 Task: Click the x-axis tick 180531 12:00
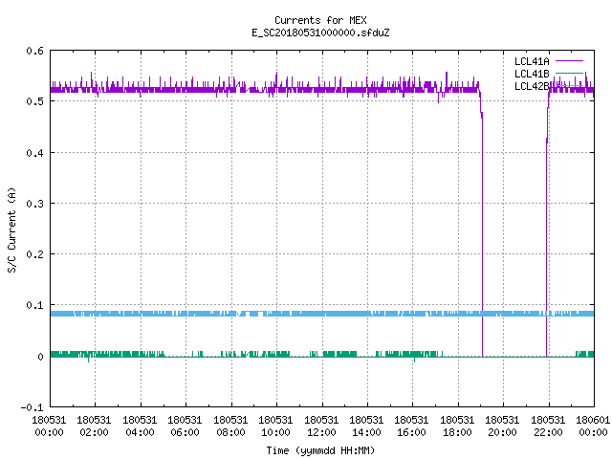[321, 426]
